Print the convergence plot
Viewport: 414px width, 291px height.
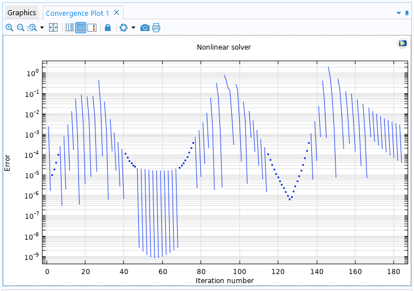point(156,27)
